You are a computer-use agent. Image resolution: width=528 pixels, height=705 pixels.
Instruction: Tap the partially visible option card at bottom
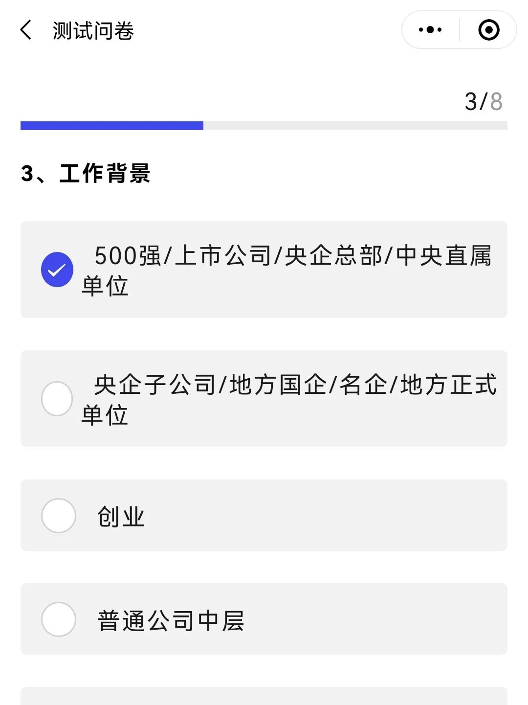264,696
